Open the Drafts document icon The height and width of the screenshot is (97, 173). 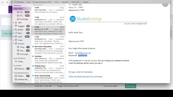[x=16, y=29]
